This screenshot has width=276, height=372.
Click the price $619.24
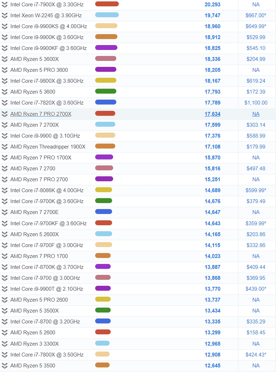pyautogui.click(x=256, y=81)
